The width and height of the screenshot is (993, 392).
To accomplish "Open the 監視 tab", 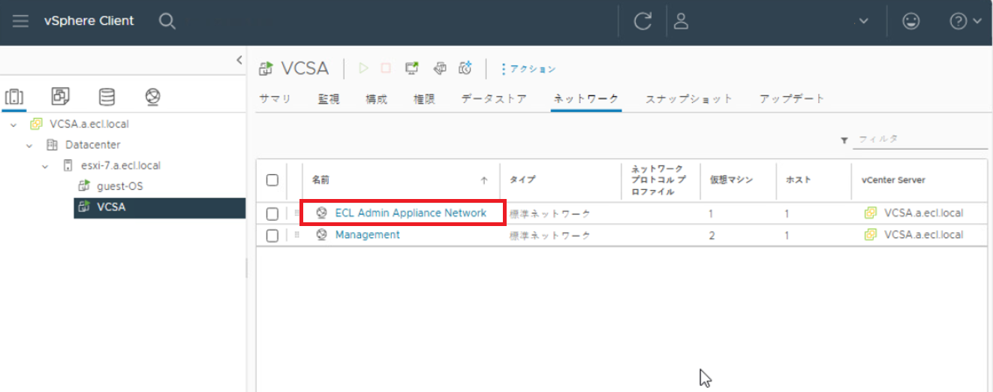I will 328,98.
